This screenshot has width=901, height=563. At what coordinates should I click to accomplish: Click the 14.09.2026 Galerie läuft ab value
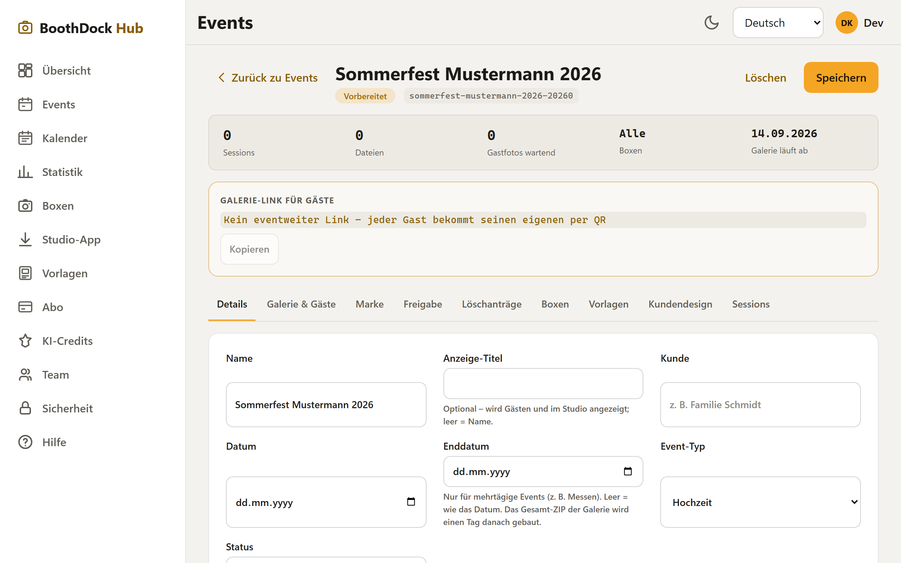pyautogui.click(x=784, y=134)
